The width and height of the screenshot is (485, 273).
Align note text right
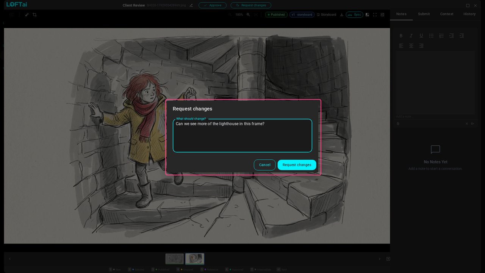[x=421, y=45]
